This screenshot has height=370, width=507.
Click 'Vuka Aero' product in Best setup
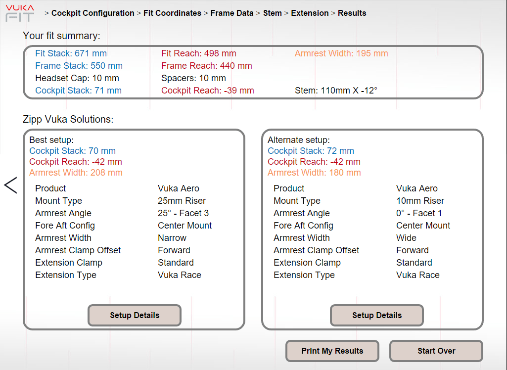click(179, 188)
